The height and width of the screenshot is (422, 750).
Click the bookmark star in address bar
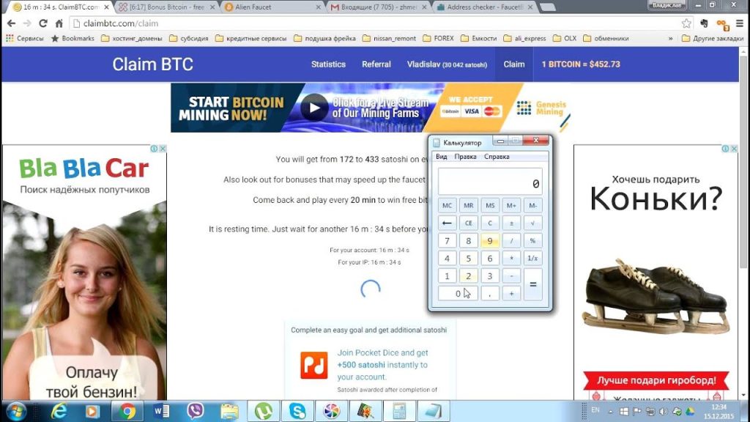(x=686, y=23)
